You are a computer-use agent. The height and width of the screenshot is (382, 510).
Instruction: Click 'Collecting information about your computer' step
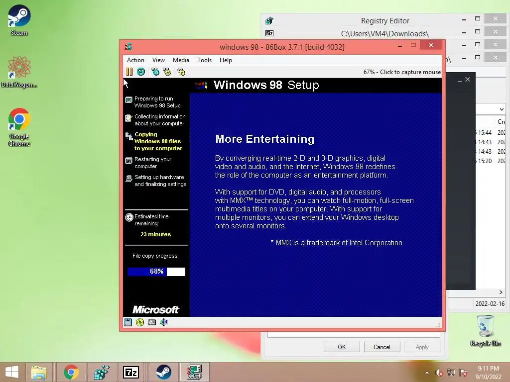(x=155, y=120)
